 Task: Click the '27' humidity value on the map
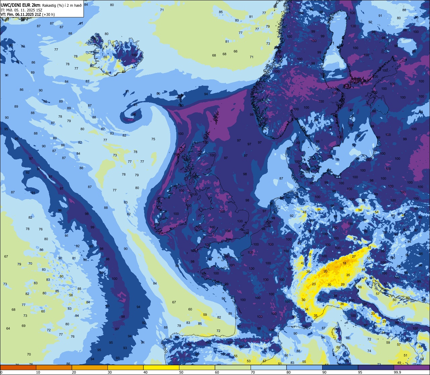354,257
